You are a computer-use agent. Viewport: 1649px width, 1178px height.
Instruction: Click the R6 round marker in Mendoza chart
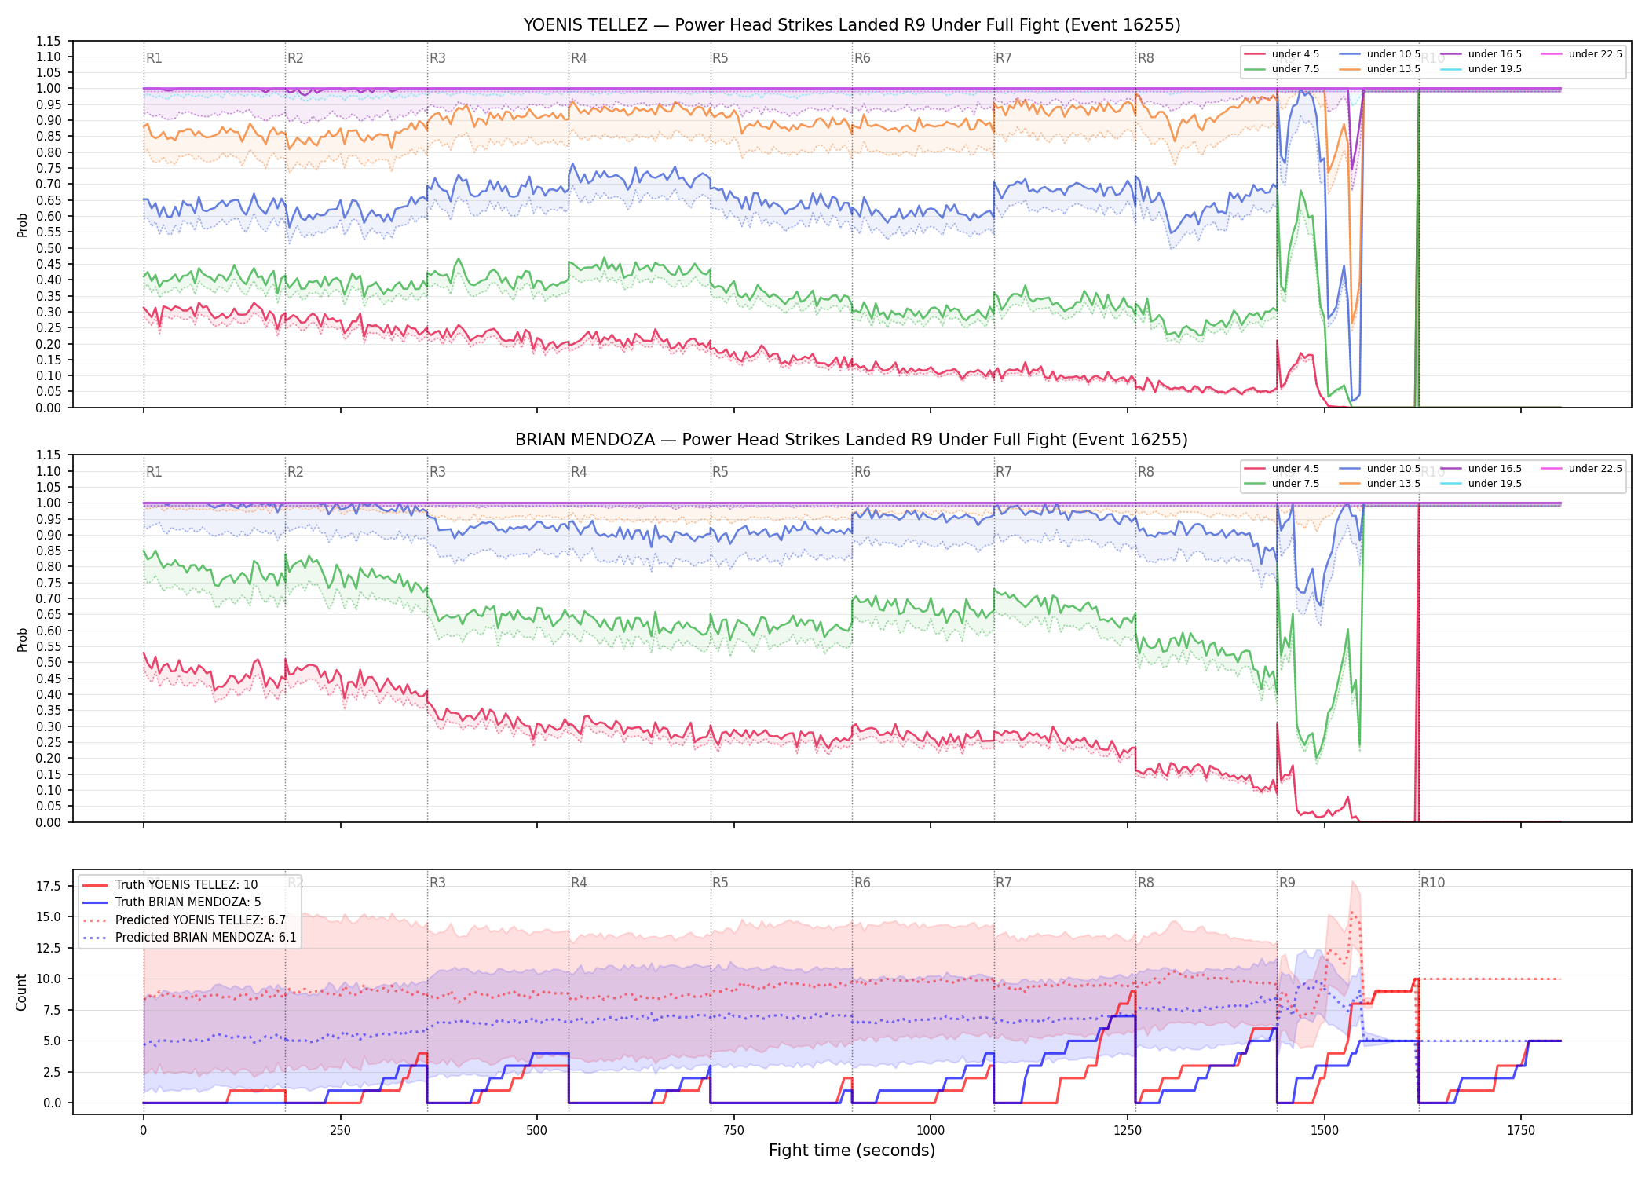(x=862, y=472)
